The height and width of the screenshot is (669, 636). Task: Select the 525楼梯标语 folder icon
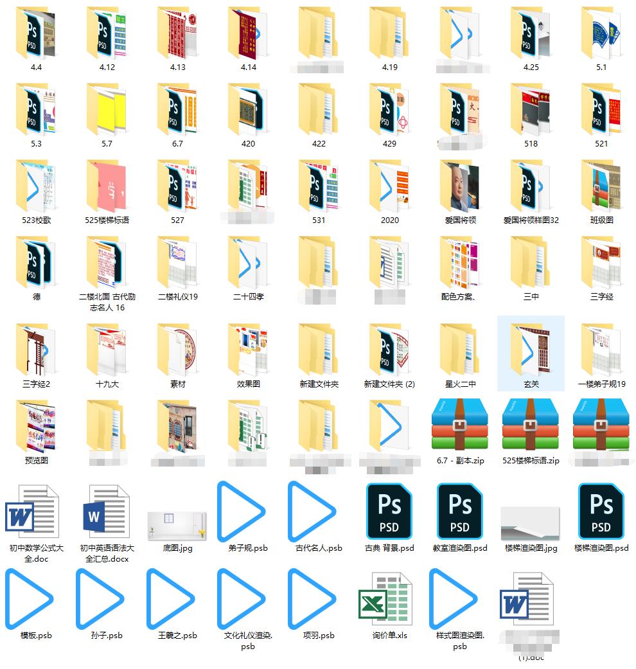click(x=107, y=186)
